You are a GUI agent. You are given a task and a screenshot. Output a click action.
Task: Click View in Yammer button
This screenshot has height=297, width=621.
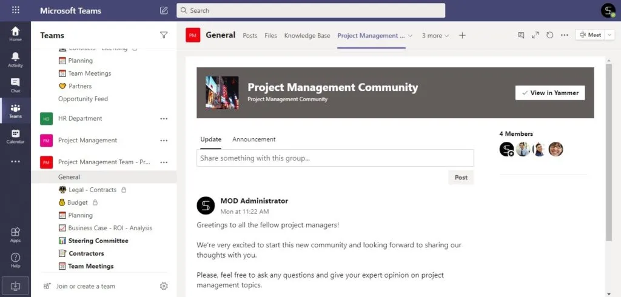coord(549,93)
